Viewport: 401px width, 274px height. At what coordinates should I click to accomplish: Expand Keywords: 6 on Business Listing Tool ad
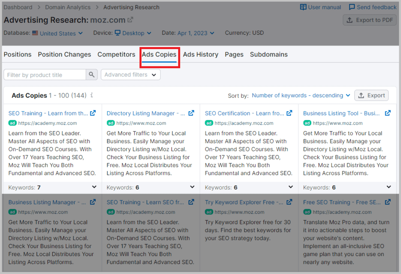tap(389, 187)
